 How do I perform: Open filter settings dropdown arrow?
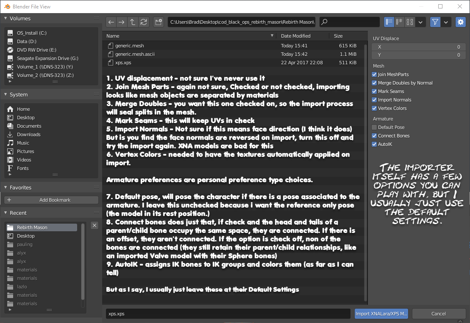tap(446, 22)
